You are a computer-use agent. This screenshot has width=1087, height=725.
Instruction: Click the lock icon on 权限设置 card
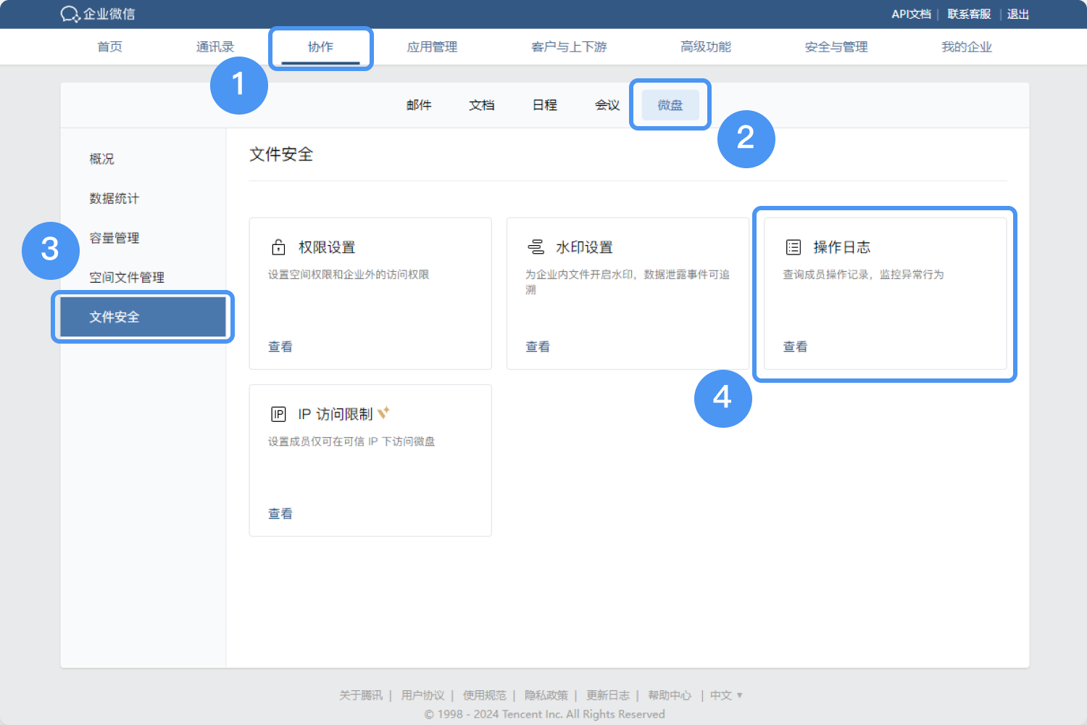pyautogui.click(x=279, y=246)
